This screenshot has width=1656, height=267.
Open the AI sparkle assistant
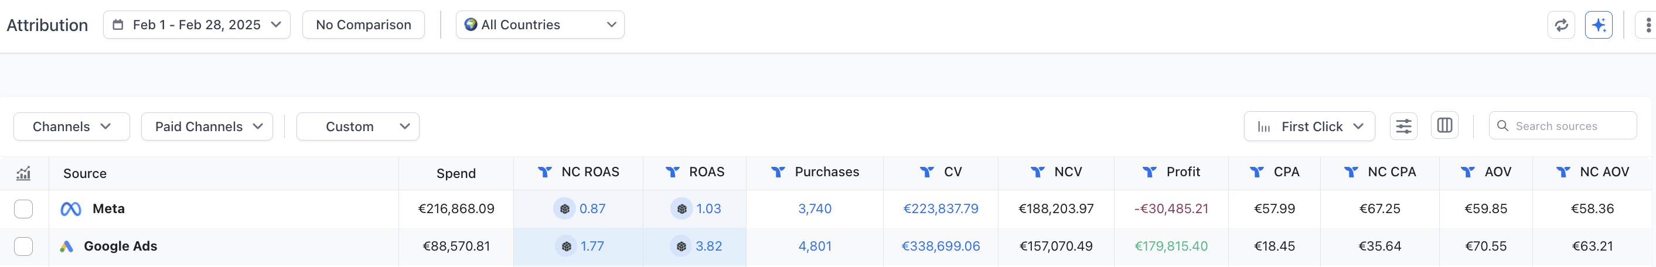[x=1598, y=25]
